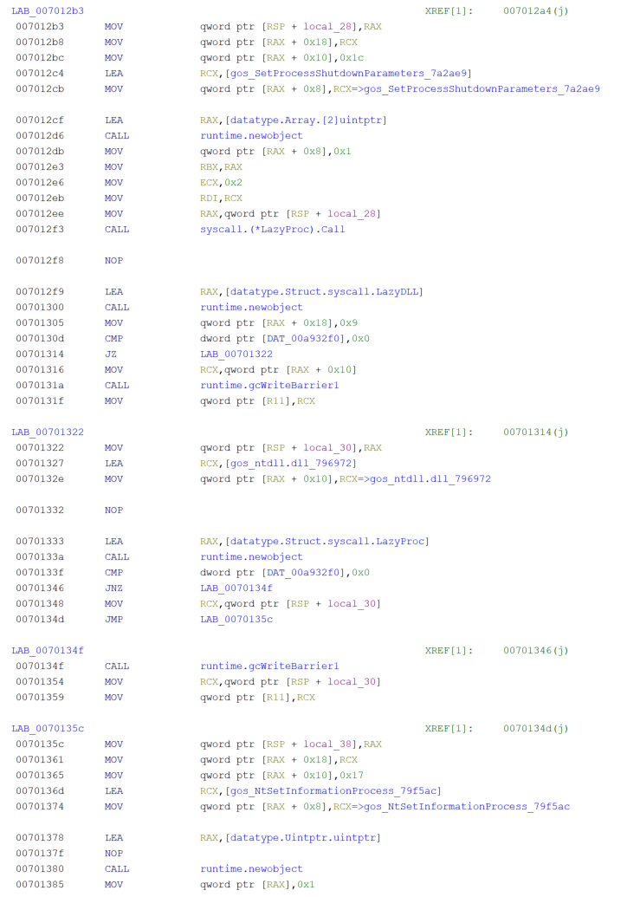The image size is (640, 897).
Task: Open runtime.gcWriteBarrier1 call at 0070134f
Action: [269, 666]
